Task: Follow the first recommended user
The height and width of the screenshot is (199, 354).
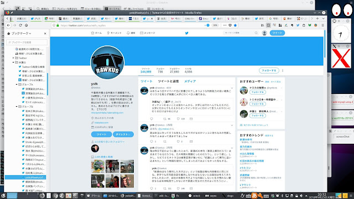Action: pyautogui.click(x=258, y=92)
